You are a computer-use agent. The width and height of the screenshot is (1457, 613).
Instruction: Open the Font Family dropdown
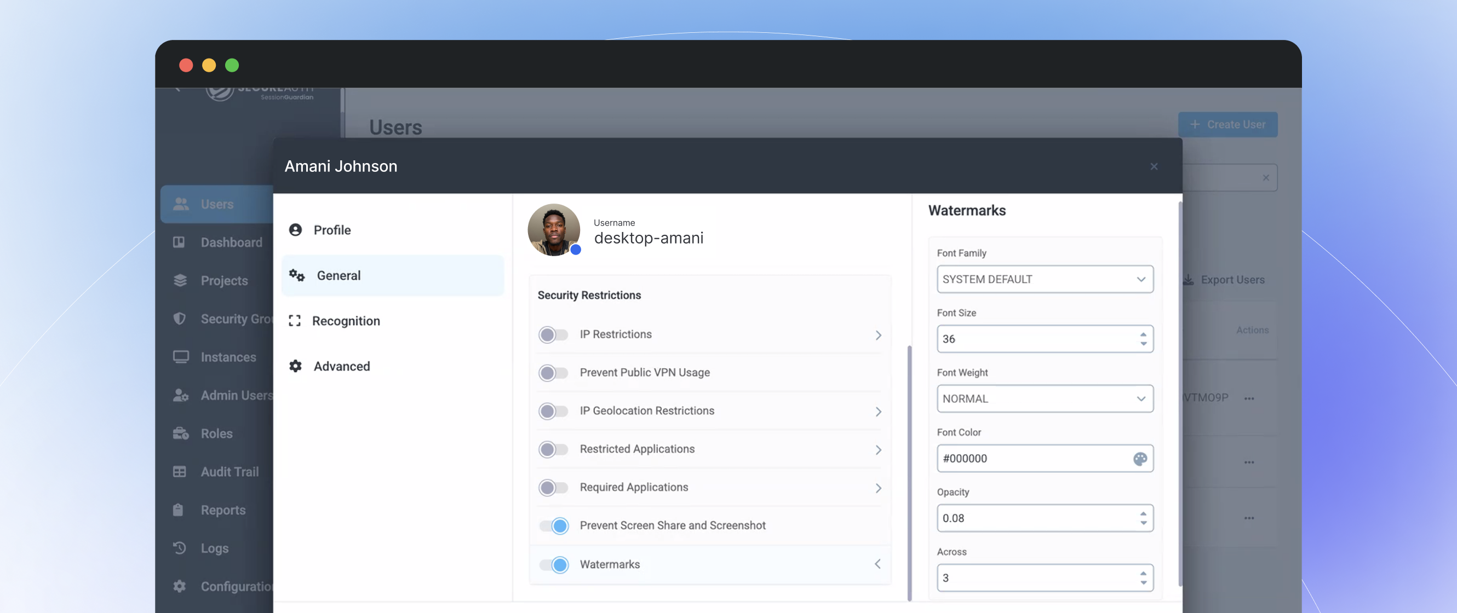(x=1044, y=279)
